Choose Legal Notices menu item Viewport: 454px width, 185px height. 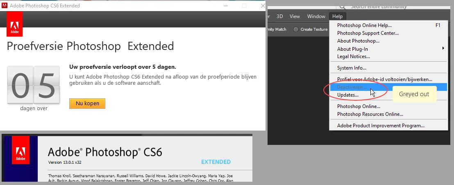(x=388, y=56)
